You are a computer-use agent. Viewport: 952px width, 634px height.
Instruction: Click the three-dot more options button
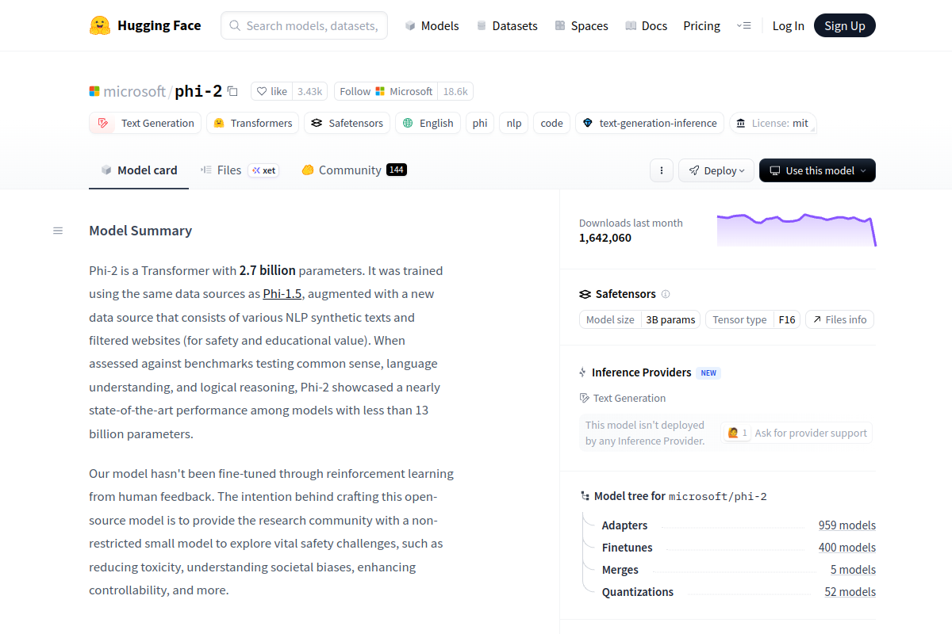[x=661, y=170]
